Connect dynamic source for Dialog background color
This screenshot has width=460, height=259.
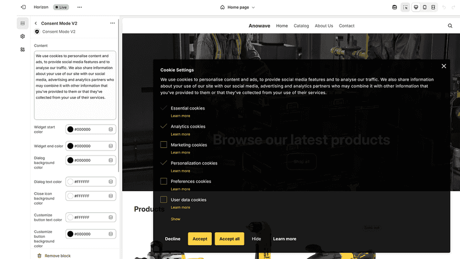tap(111, 160)
